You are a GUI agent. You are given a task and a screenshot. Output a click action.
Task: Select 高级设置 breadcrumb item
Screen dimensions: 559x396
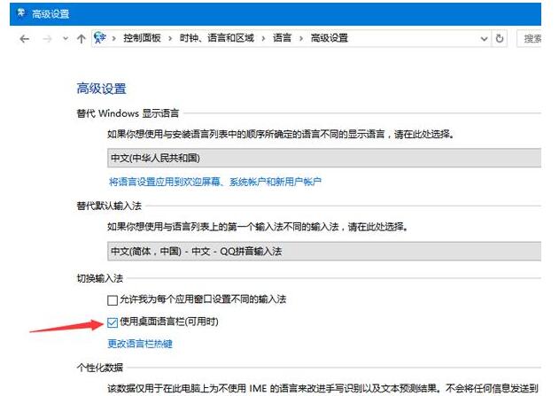(330, 38)
